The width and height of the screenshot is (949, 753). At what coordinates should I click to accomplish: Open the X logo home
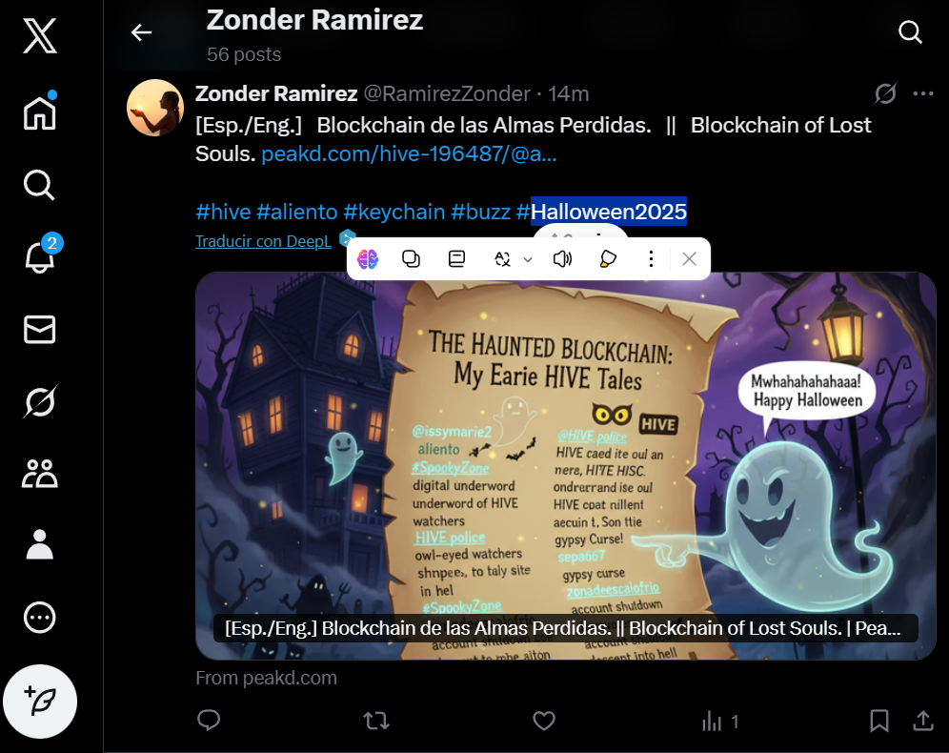[x=40, y=35]
